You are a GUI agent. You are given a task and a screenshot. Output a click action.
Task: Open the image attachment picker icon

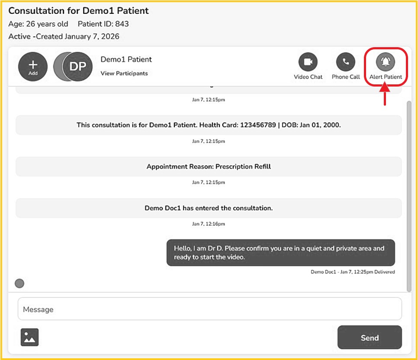(29, 337)
